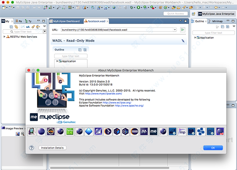The image size is (237, 170).
Task: Click the mobile device plugin icon in About dialog
Action: [32, 131]
